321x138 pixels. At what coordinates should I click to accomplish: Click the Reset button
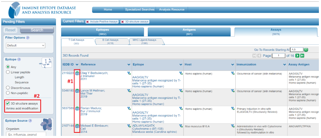tap(11, 30)
